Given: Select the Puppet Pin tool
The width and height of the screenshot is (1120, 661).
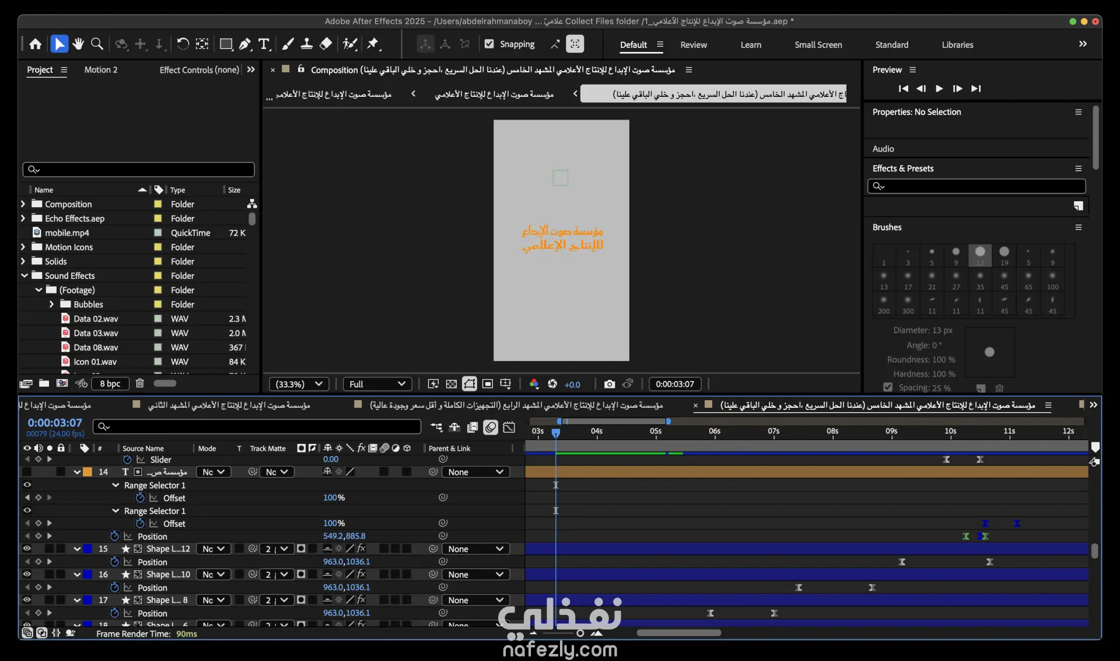Looking at the screenshot, I should (373, 44).
